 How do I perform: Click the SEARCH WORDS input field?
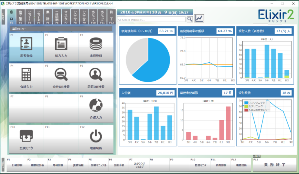(x=151, y=20)
